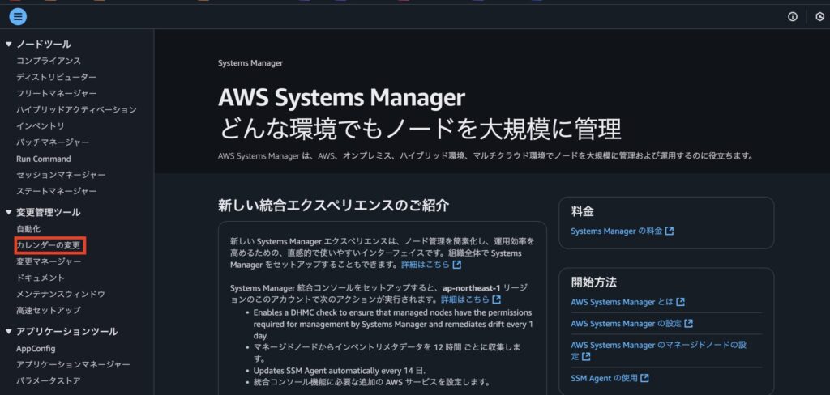Screen dimensions: 830x395
Task: Toggle the hamburger navigation menu button
Action: [x=18, y=17]
